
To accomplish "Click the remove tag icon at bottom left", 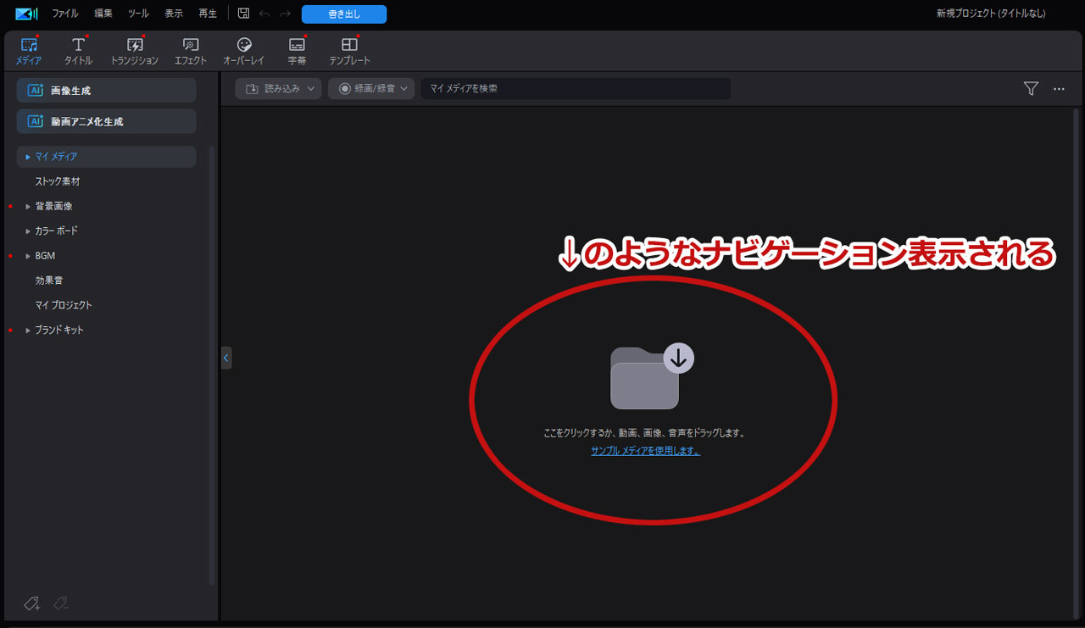I will [x=60, y=603].
